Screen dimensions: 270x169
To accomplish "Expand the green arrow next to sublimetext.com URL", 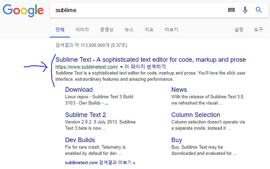I will tap(121, 67).
